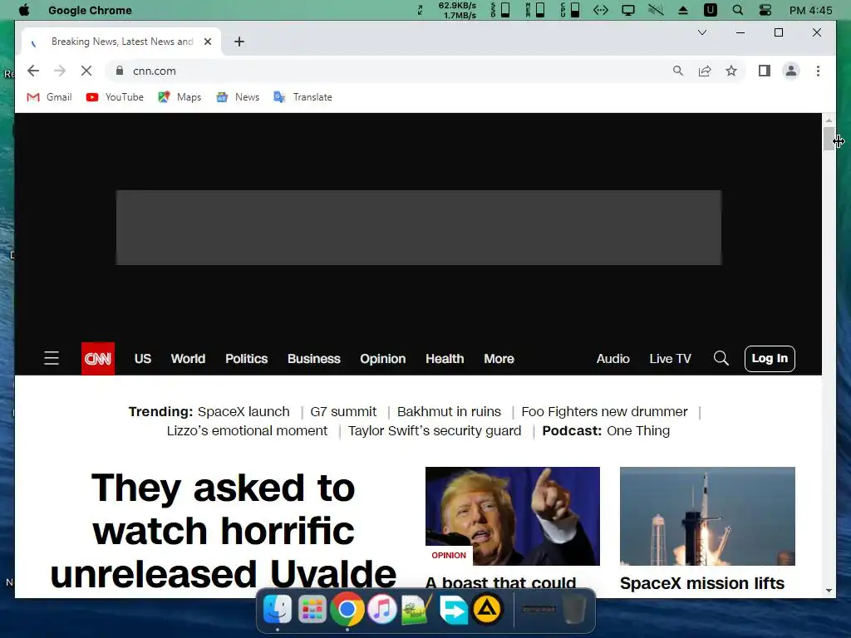Viewport: 851px width, 638px height.
Task: Open trending Taylor Swift's security guard
Action: tap(434, 431)
